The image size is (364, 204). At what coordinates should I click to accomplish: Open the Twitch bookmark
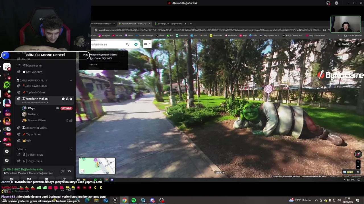click(x=129, y=36)
